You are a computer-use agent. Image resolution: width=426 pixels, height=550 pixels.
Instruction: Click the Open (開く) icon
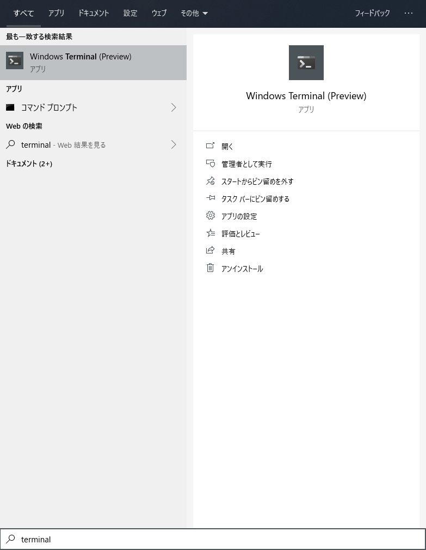(210, 146)
